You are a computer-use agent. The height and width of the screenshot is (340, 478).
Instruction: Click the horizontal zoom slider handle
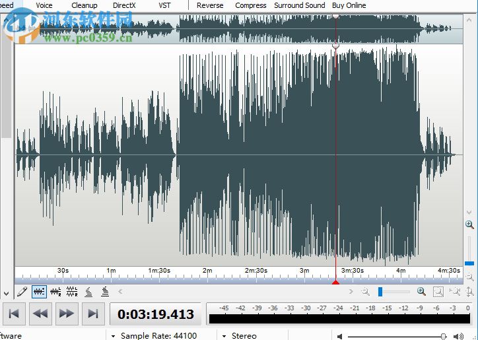point(380,292)
